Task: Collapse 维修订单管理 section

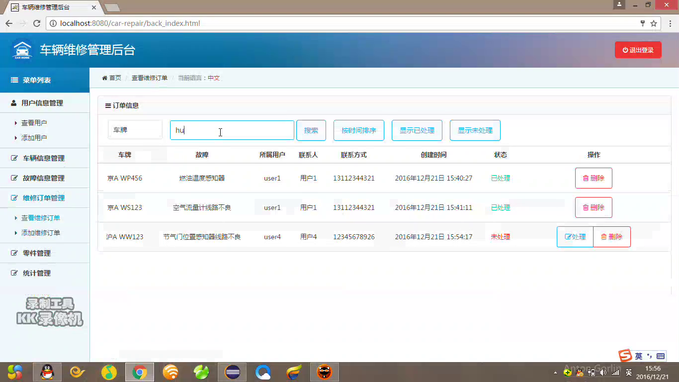Action: [45, 198]
